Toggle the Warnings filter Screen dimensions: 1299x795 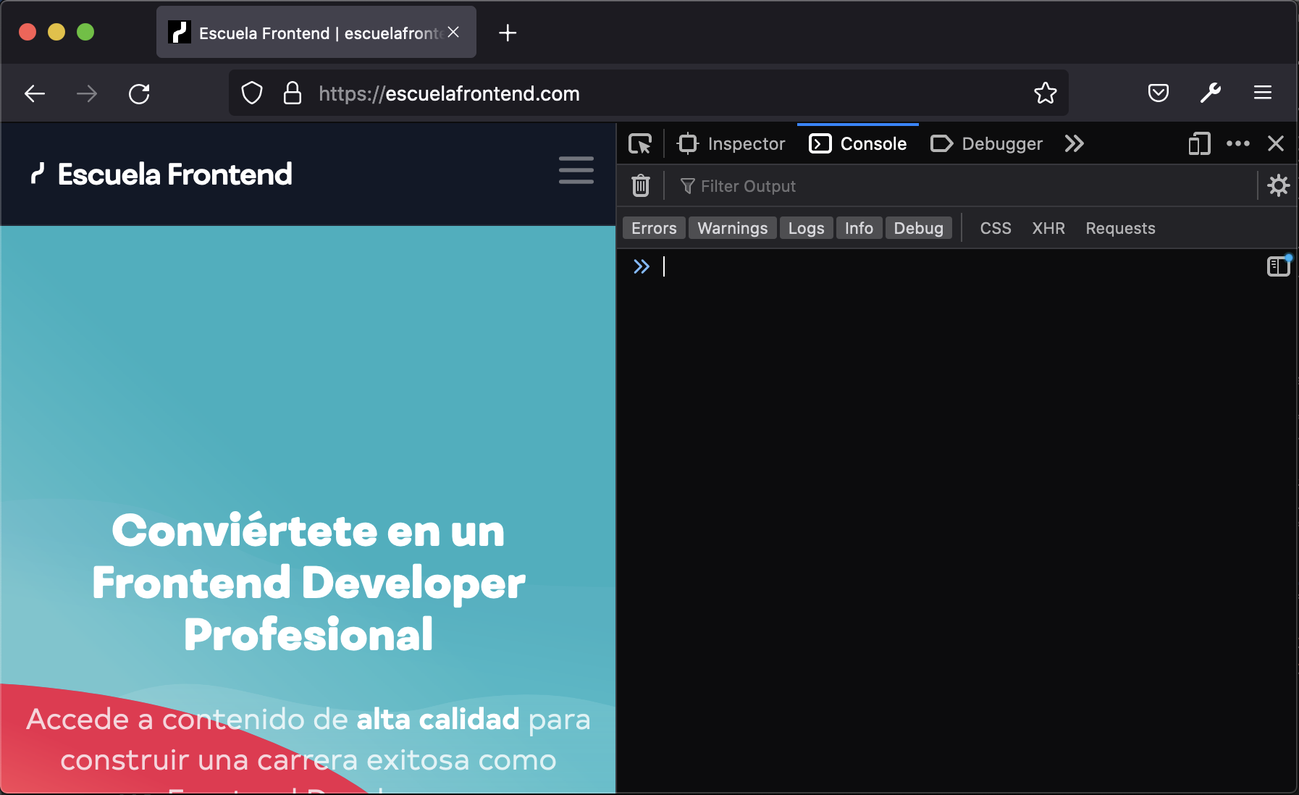732,227
